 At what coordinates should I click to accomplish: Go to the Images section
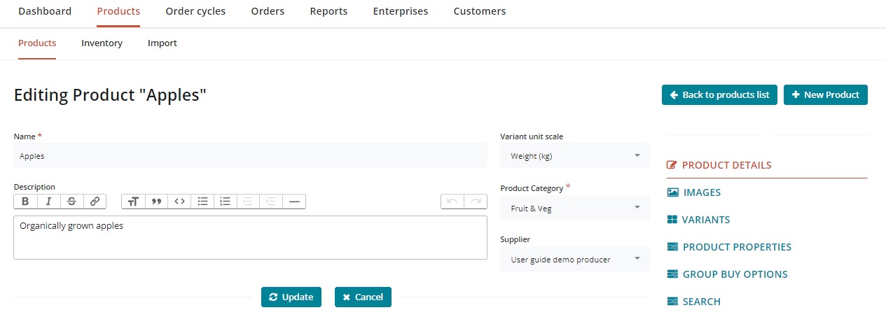coord(701,192)
